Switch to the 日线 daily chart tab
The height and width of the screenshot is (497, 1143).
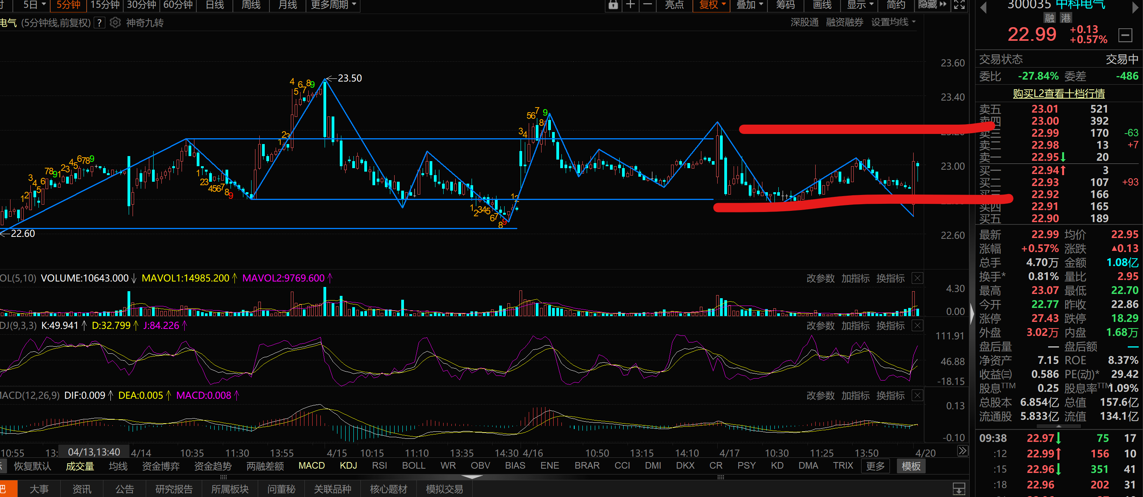[x=215, y=5]
